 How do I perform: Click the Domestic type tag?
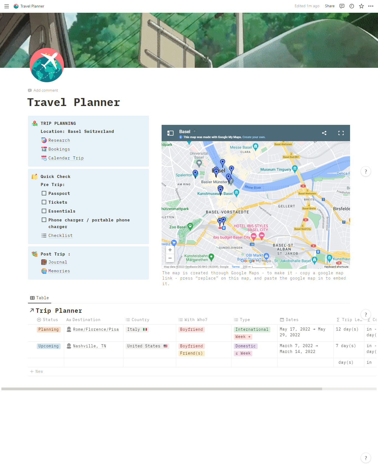(245, 346)
